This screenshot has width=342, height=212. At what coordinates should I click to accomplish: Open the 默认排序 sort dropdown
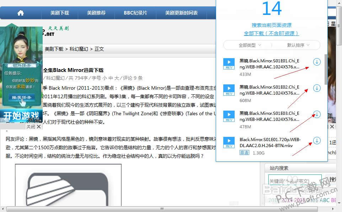coord(298,45)
